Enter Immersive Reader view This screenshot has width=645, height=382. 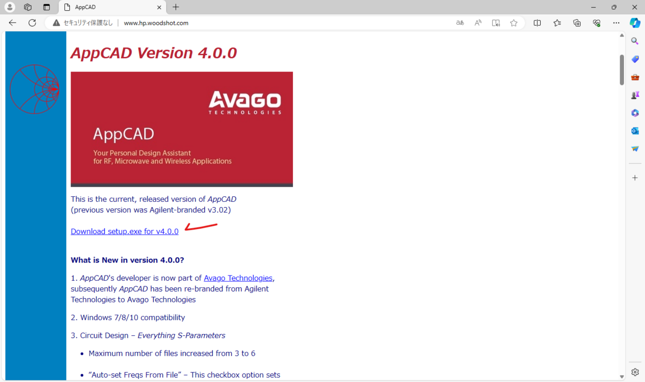pyautogui.click(x=496, y=23)
